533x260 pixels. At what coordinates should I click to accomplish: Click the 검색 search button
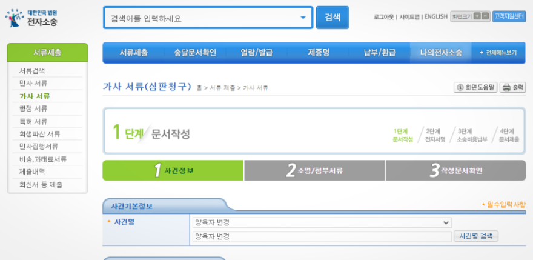pos(333,18)
